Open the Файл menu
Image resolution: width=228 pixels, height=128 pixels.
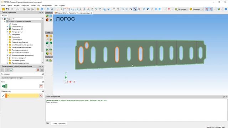tap(3, 6)
